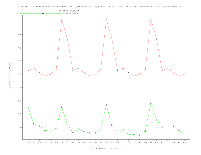Click the x-axis tick label 27
The height and width of the screenshot is (155, 201).
click(78, 142)
